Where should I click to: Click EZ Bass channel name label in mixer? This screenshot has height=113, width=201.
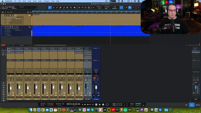coord(96,99)
